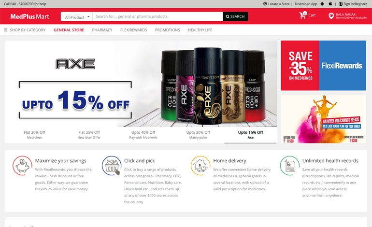Image resolution: width=372 pixels, height=227 pixels.
Task: Open the shopping cart icon
Action: click(x=303, y=15)
